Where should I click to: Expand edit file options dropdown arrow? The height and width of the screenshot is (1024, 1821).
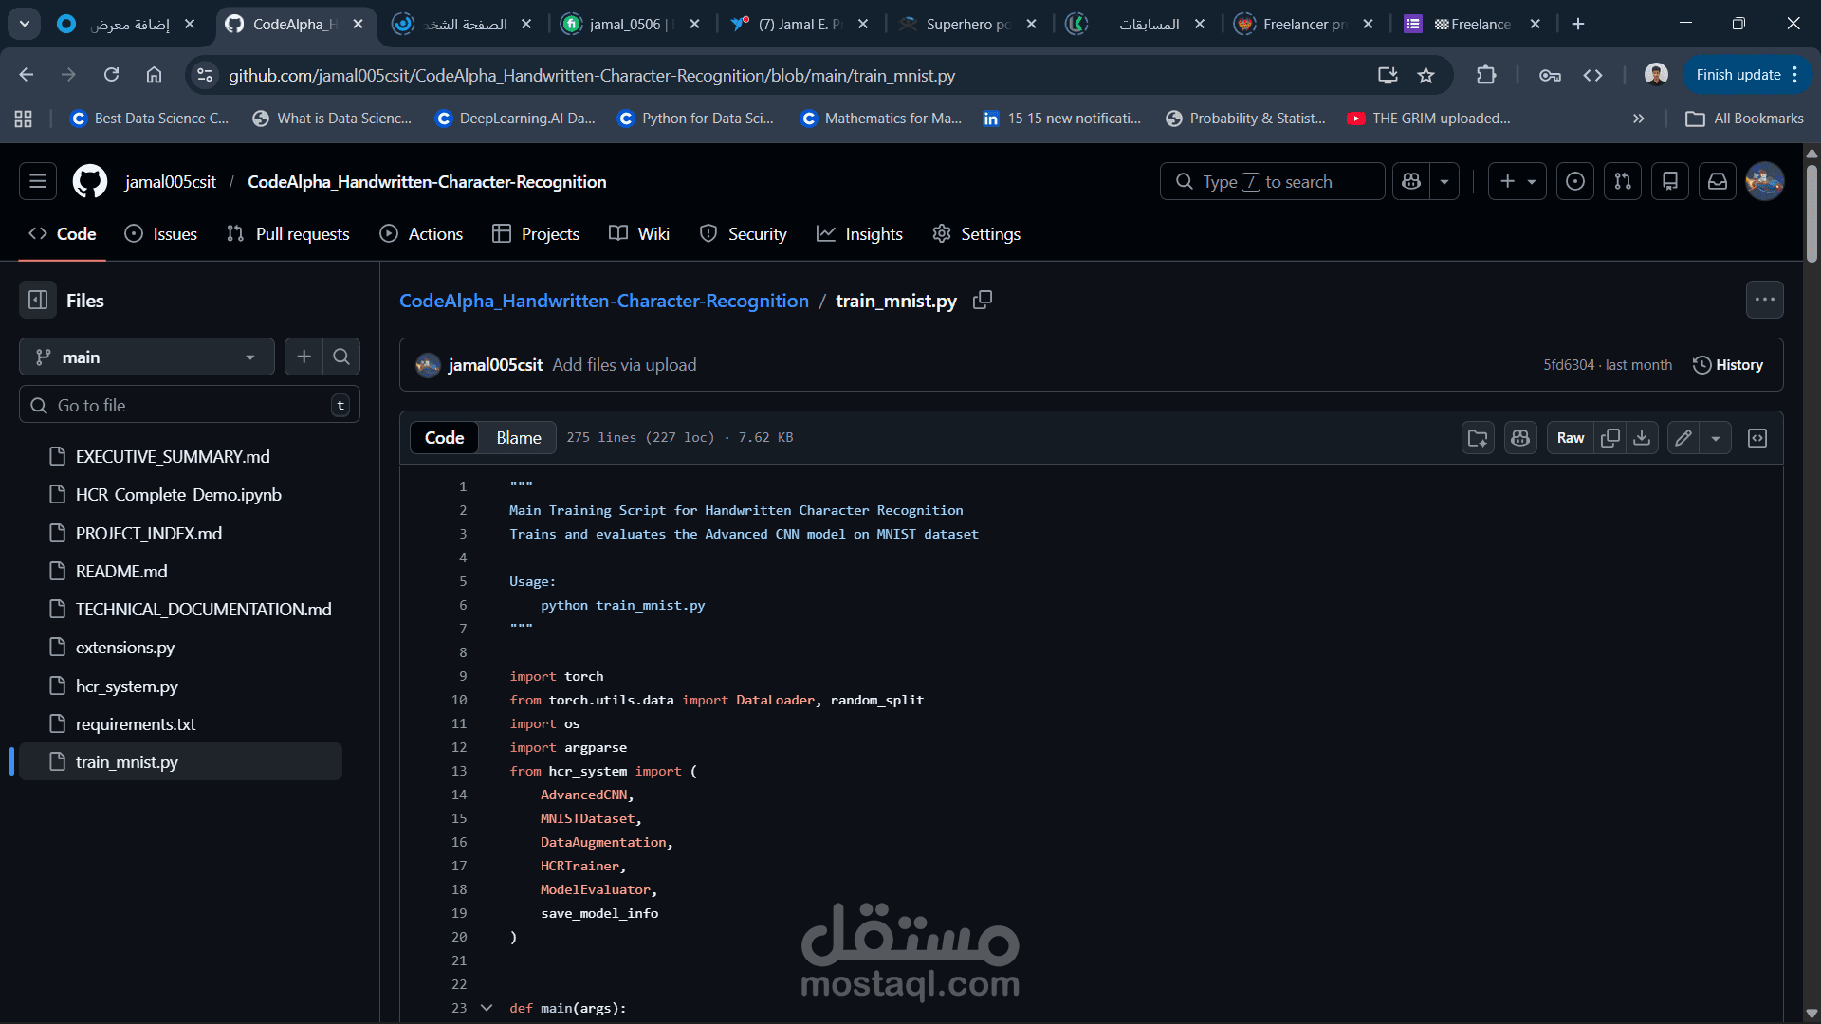[1716, 438]
